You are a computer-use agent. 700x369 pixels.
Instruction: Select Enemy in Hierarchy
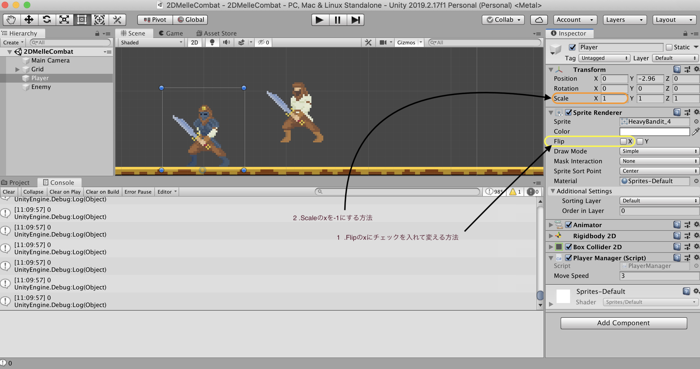pos(41,87)
